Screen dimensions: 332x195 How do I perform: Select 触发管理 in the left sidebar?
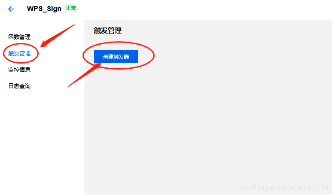(19, 53)
